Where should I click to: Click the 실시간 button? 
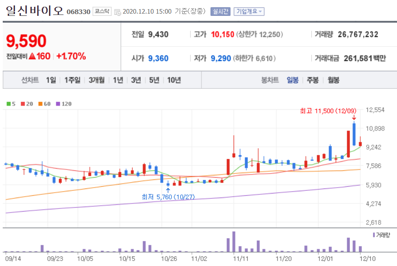[x=220, y=11]
